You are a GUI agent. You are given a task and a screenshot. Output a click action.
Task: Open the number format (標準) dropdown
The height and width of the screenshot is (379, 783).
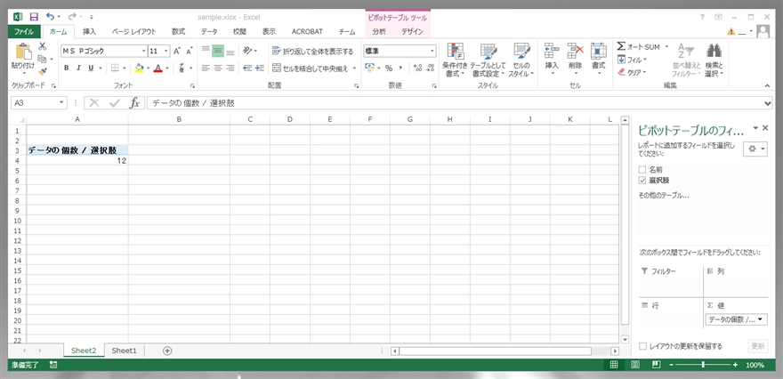click(432, 51)
